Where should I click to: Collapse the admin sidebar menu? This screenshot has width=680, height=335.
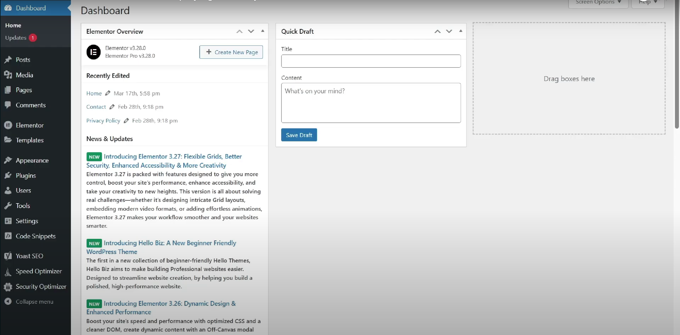point(34,302)
